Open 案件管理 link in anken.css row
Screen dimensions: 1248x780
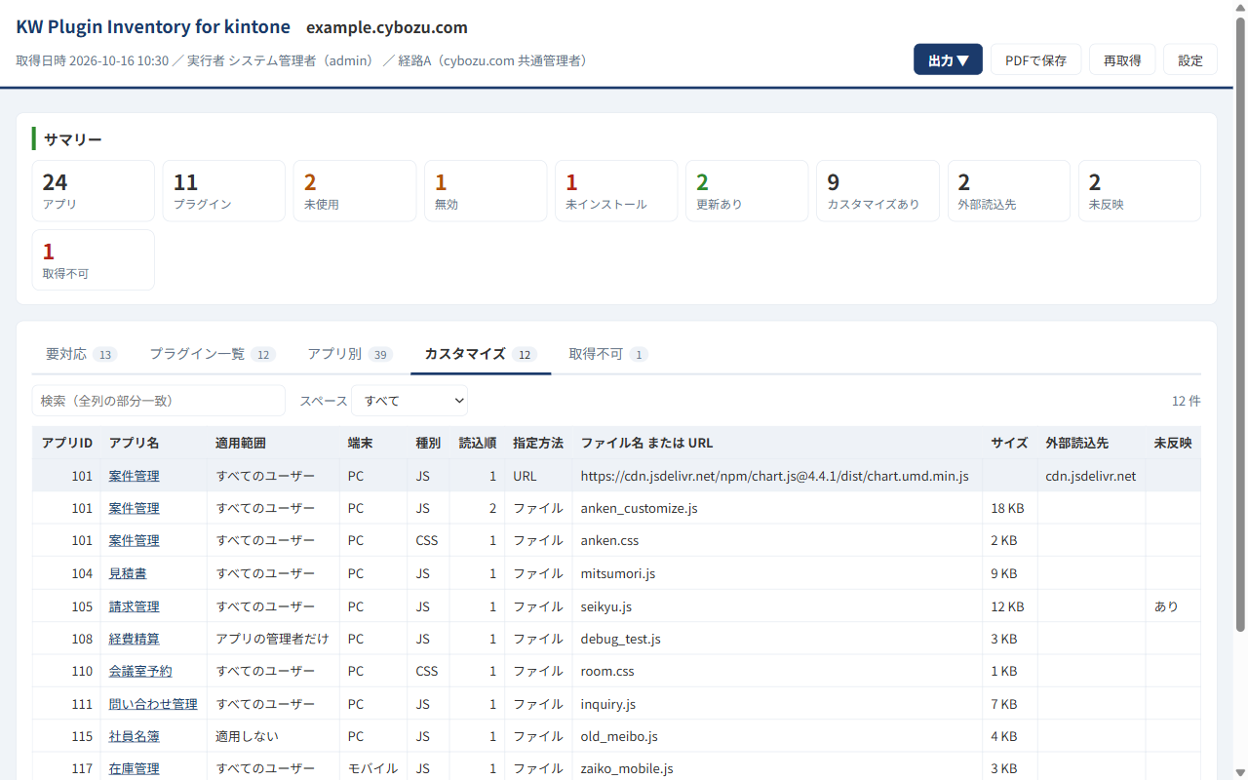135,540
